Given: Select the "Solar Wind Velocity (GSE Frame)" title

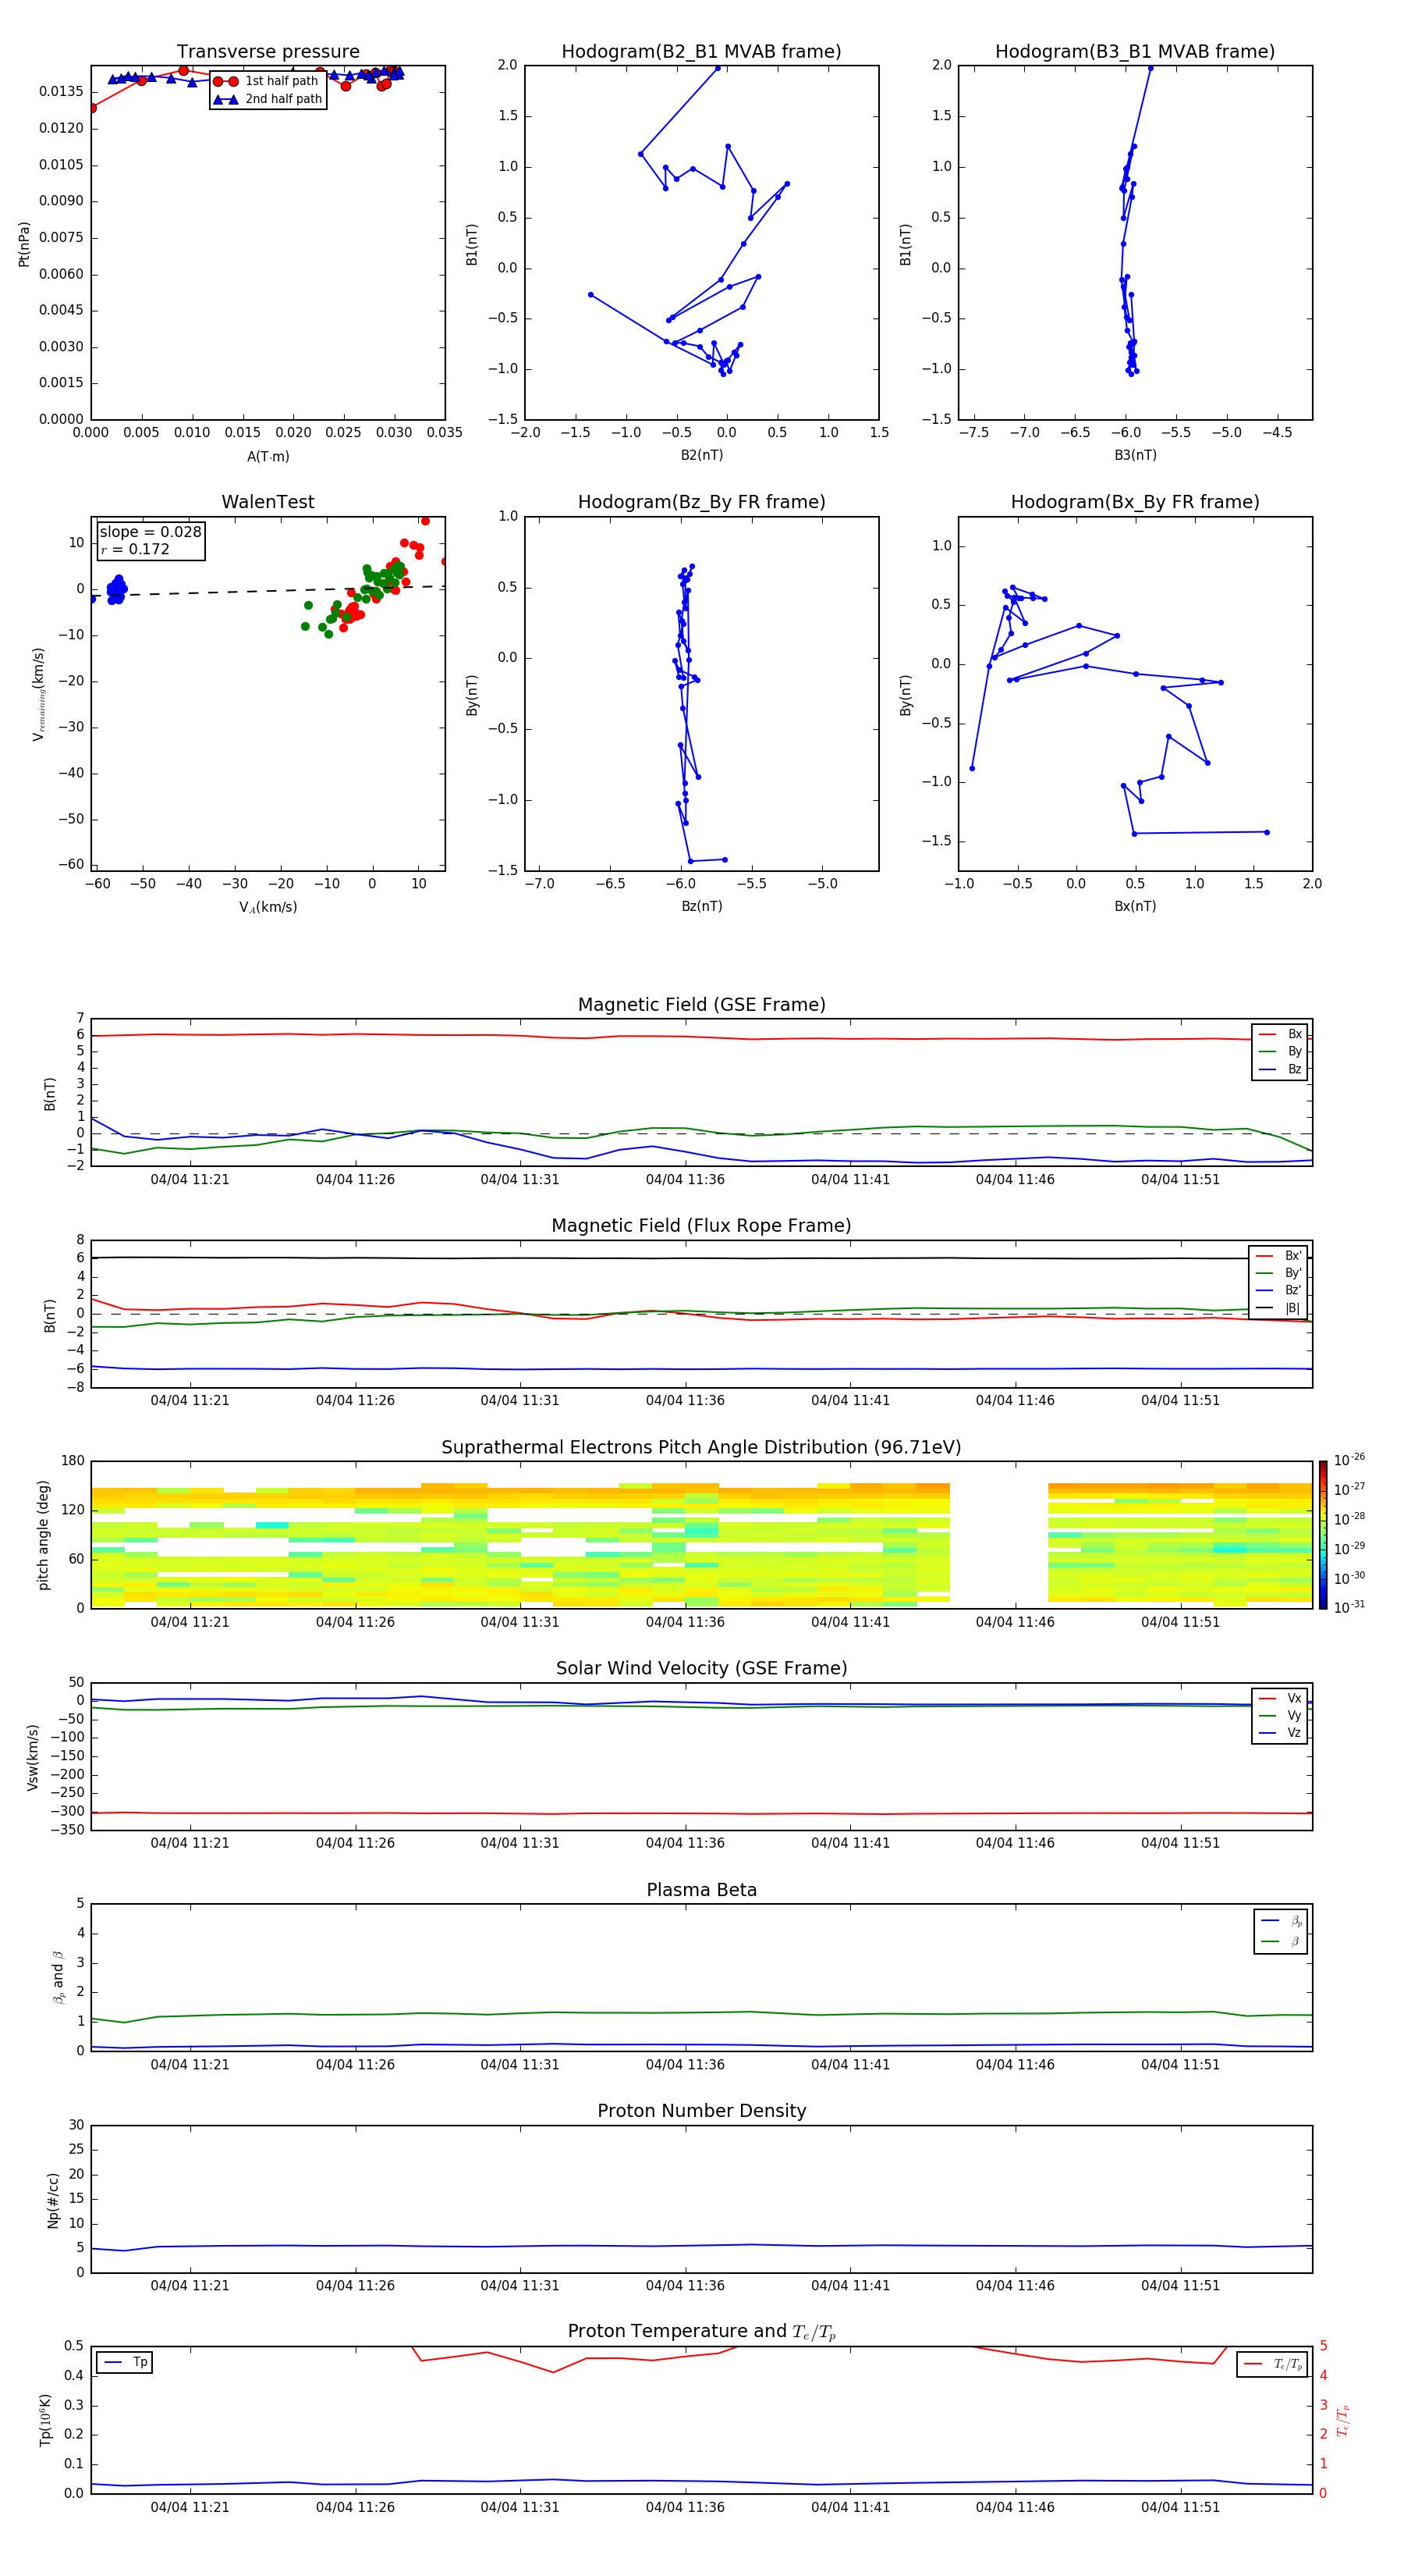Looking at the screenshot, I should 701,1669.
